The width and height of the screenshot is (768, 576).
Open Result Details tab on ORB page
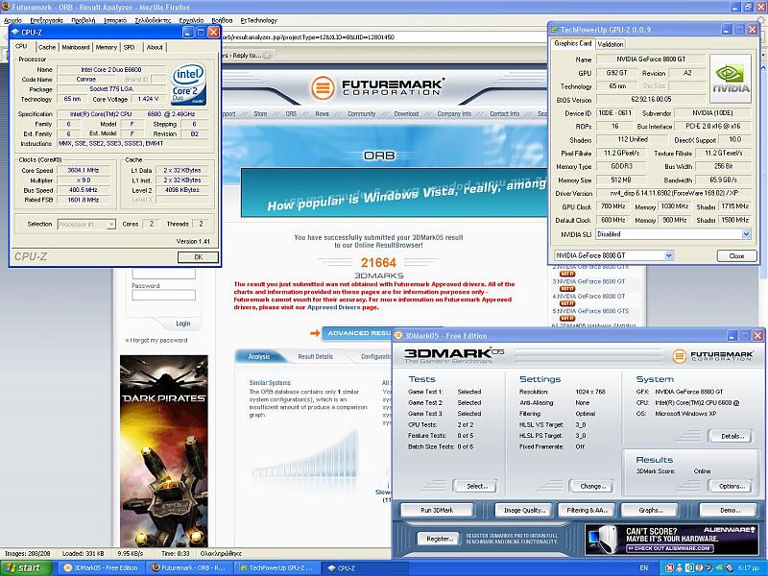[x=316, y=356]
